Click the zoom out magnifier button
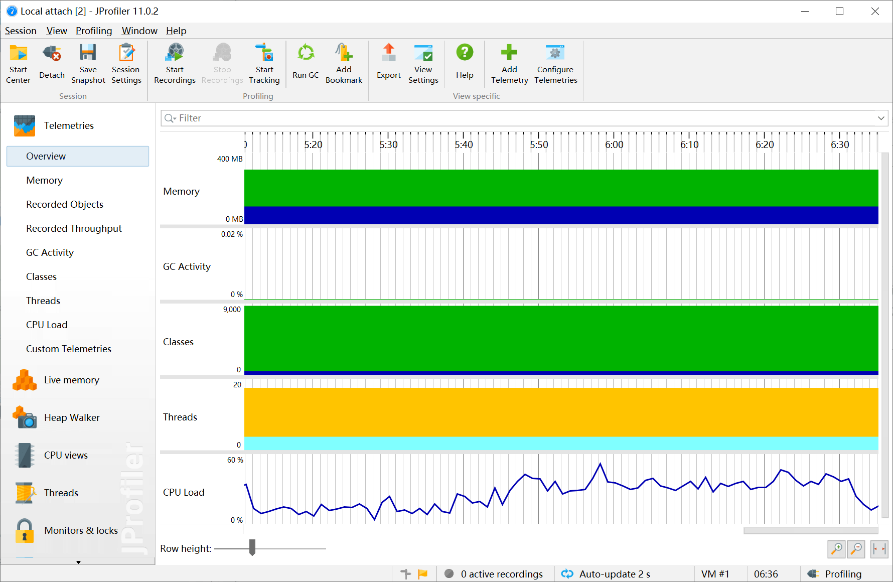893x582 pixels. (856, 549)
